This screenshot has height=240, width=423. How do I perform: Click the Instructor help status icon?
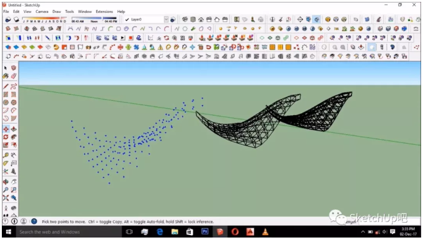tap(34, 221)
